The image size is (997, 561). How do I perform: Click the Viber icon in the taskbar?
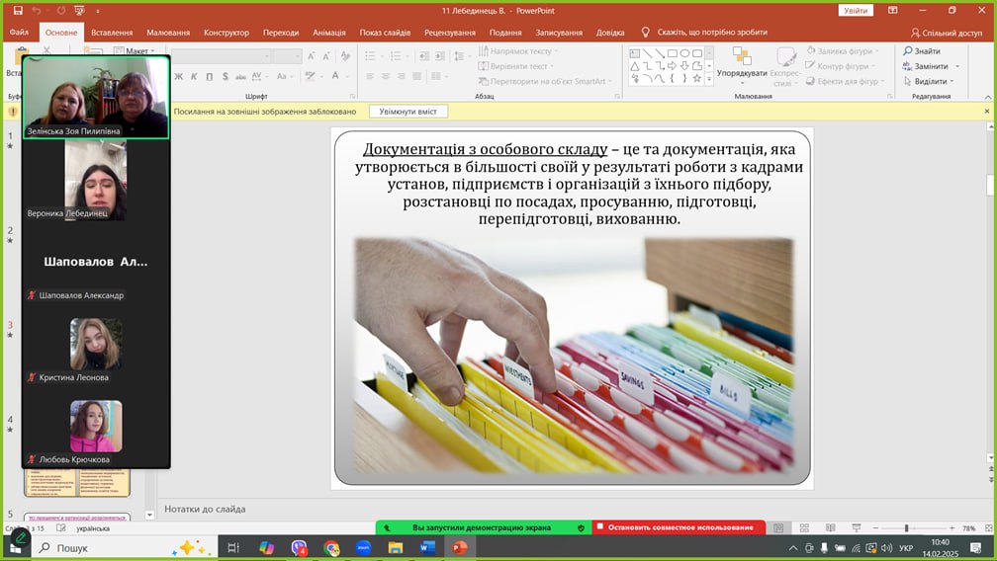[x=300, y=547]
